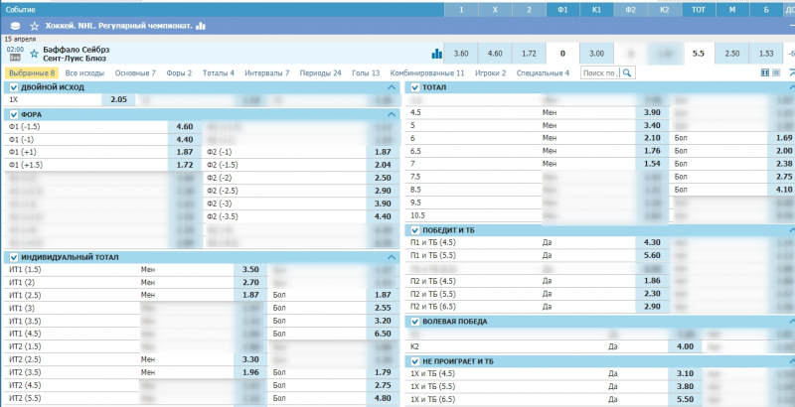
Task: Pick Ф1 (+1.5) odds 1.72
Action: [x=184, y=164]
